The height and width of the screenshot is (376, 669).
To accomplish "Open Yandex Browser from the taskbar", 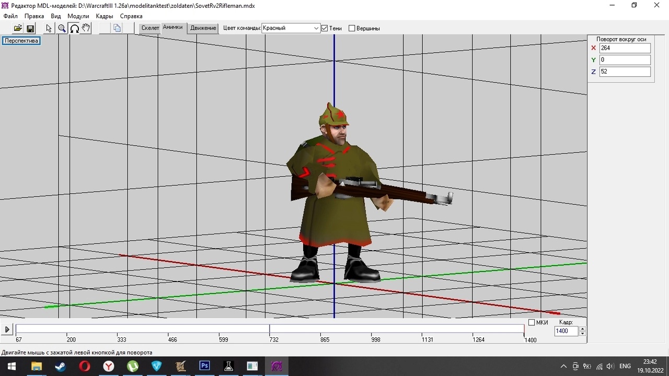I will [108, 366].
